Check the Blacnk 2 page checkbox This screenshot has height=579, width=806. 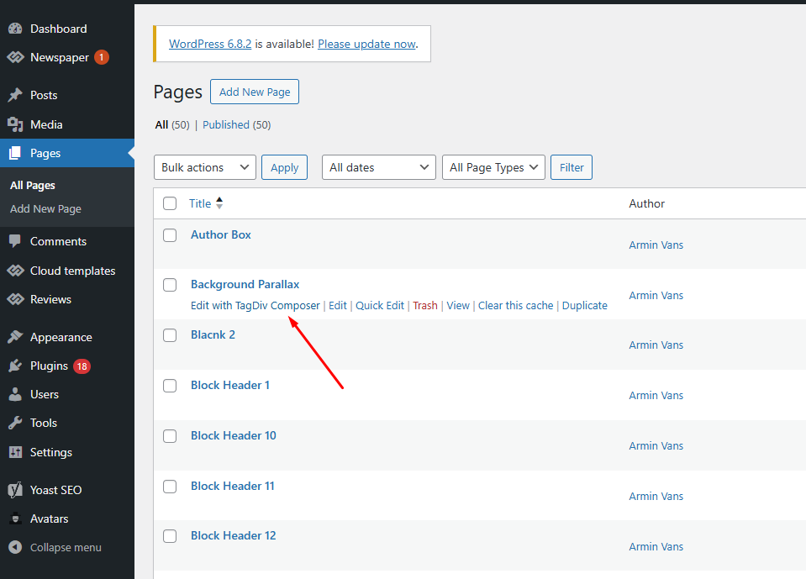[x=170, y=335]
